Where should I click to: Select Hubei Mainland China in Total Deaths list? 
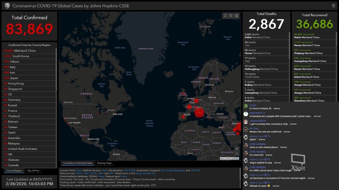(x=265, y=35)
